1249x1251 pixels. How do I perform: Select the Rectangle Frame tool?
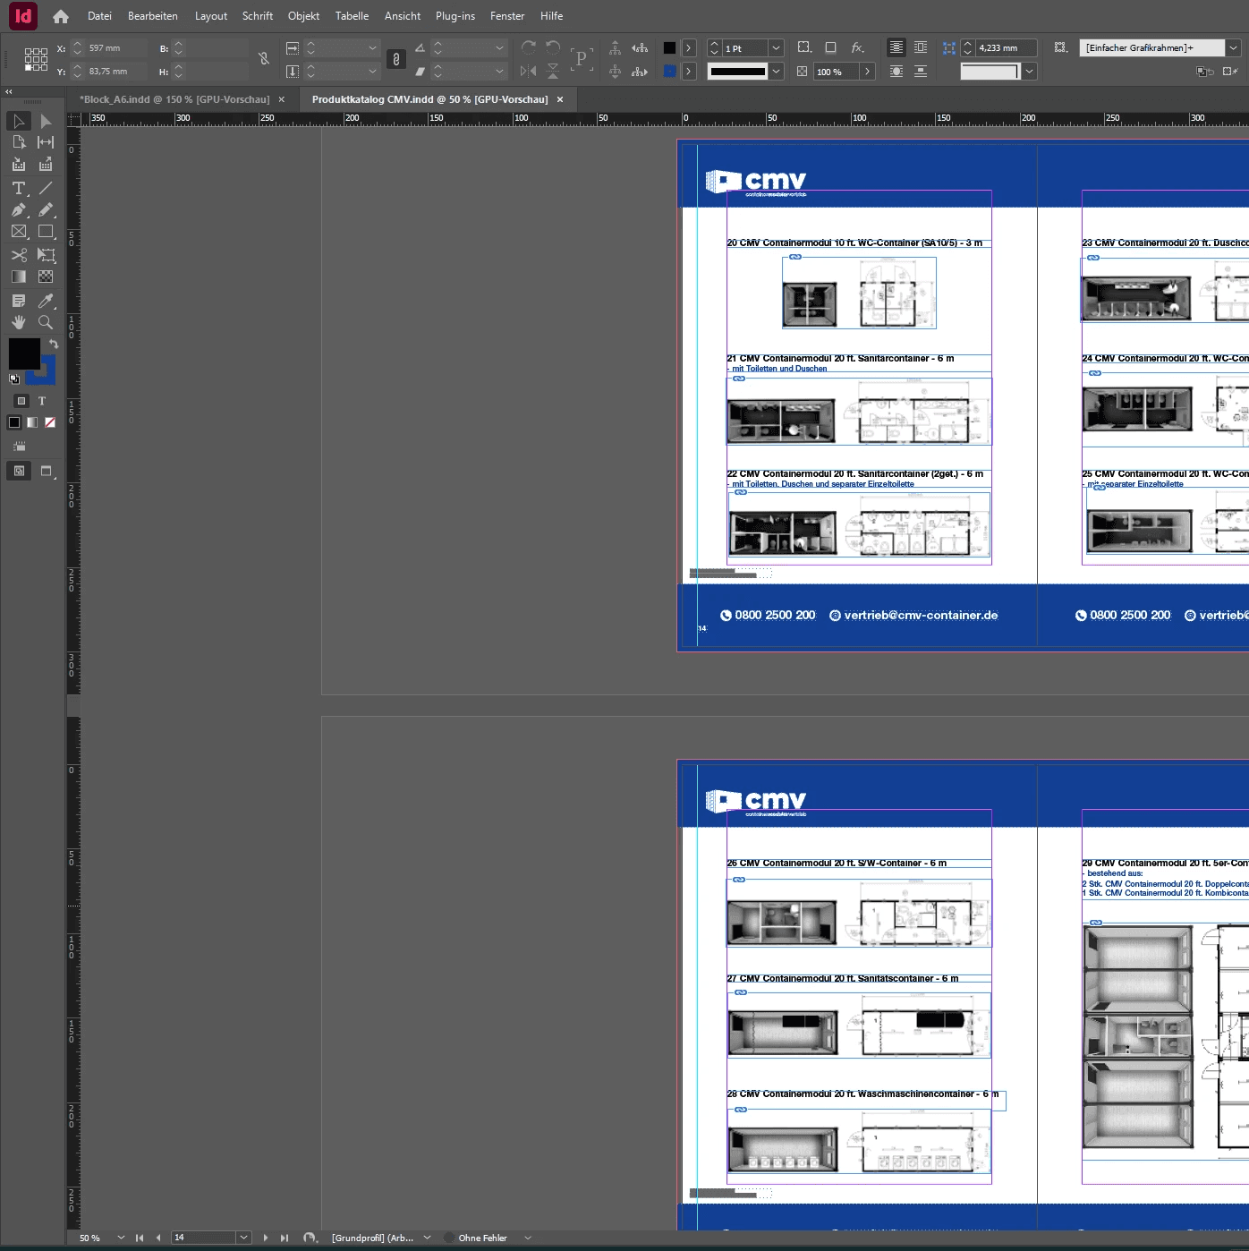[18, 232]
